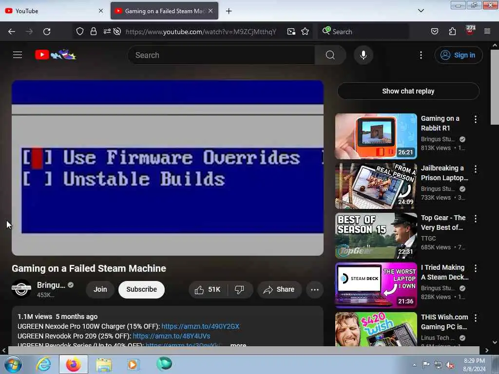
Task: View site security padlock info
Action: [x=93, y=31]
